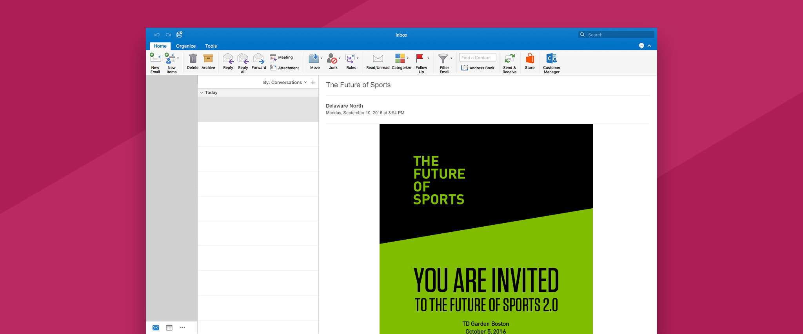
Task: Select the highlighted first message row
Action: (x=258, y=109)
